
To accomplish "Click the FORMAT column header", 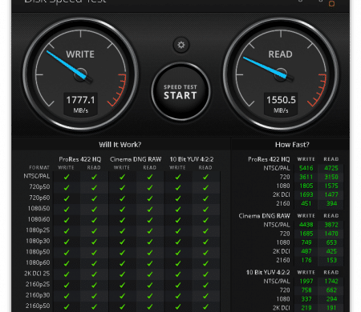I will [39, 167].
